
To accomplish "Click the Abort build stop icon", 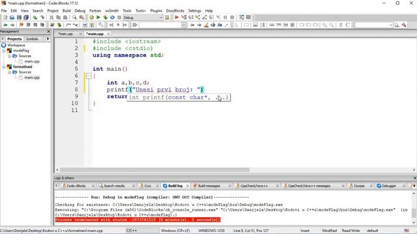I will pos(119,18).
